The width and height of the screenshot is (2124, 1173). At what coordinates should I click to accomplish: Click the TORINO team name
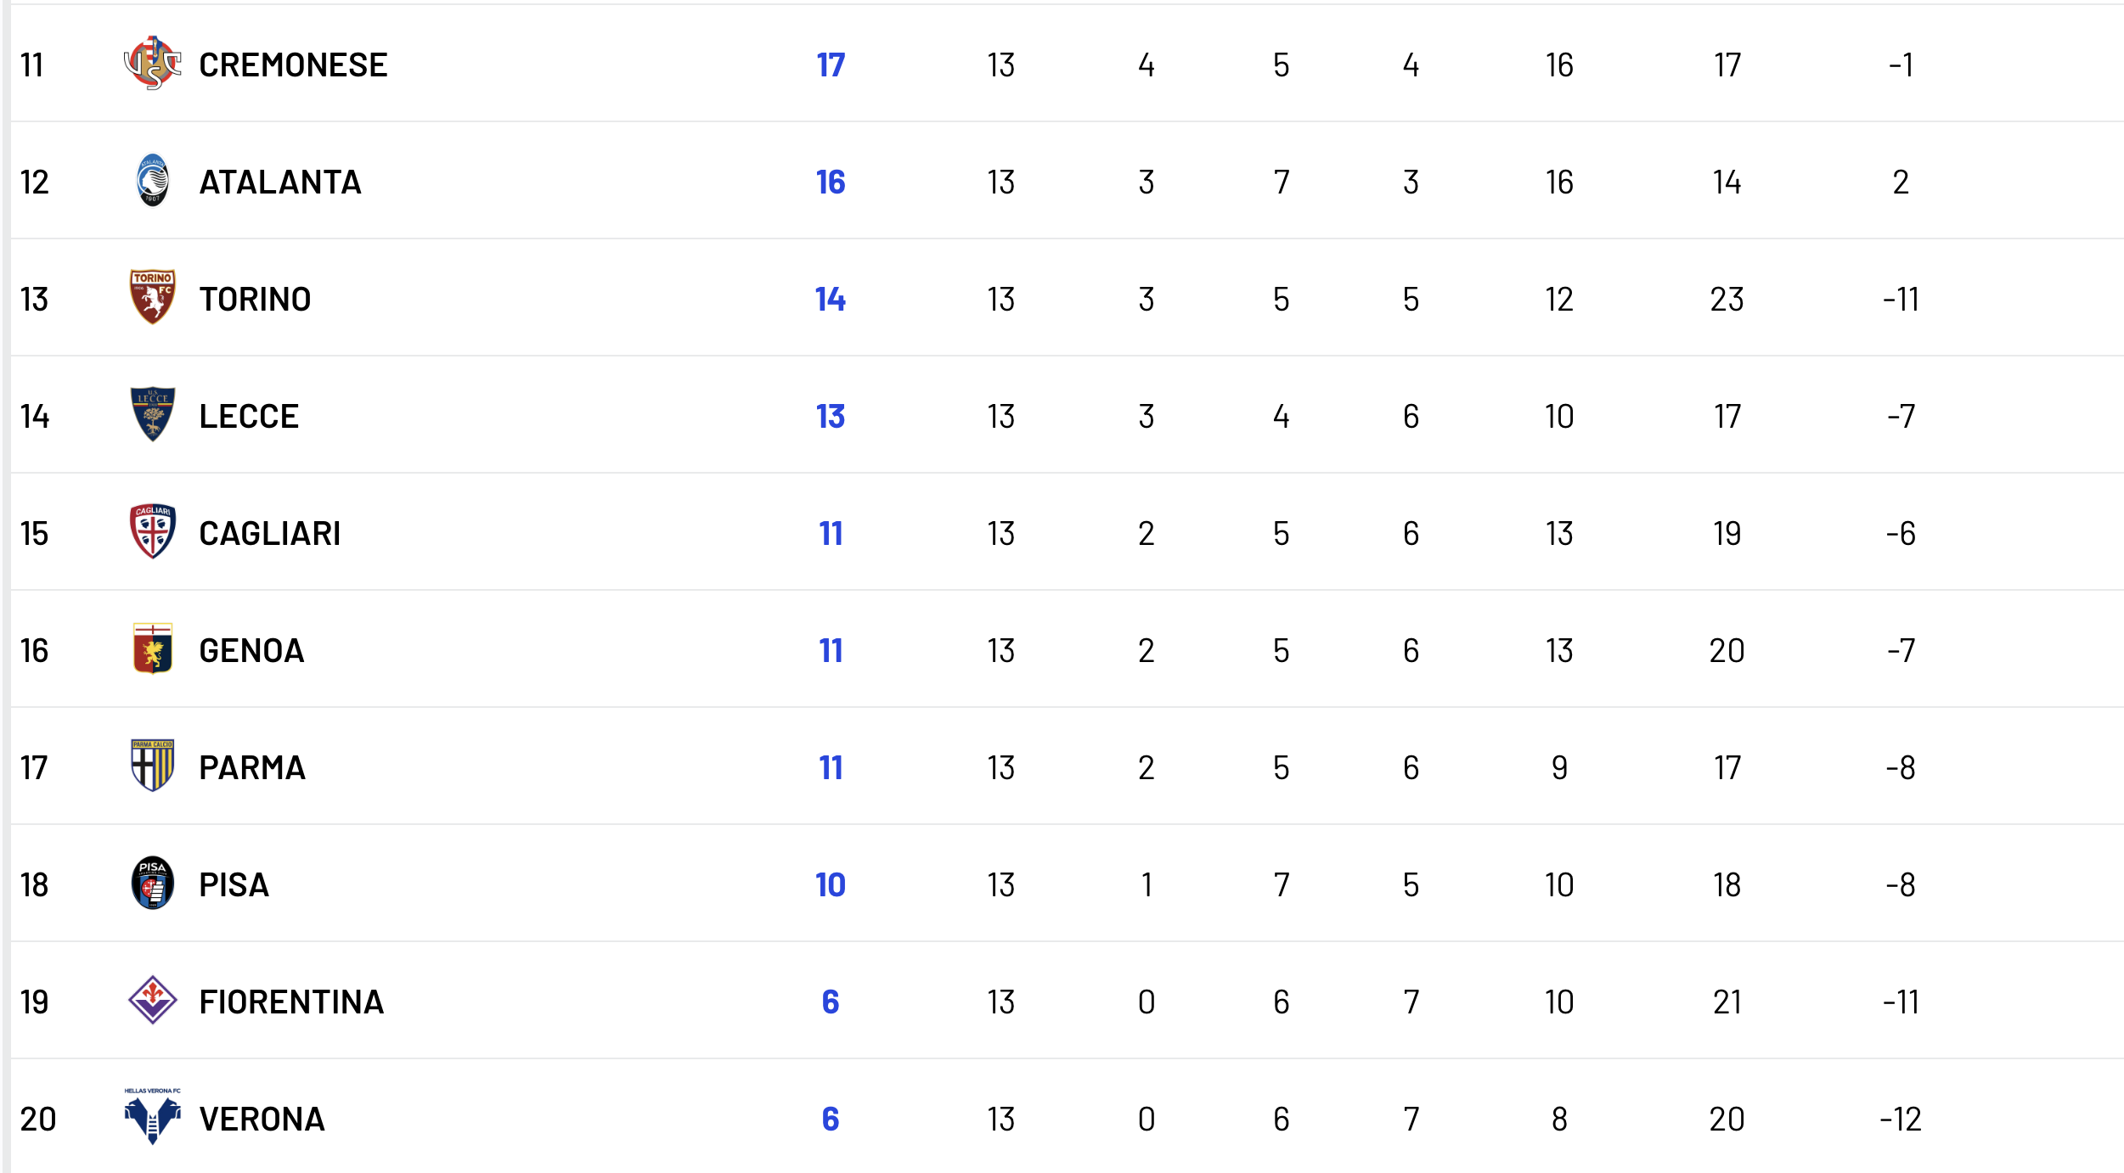point(255,300)
